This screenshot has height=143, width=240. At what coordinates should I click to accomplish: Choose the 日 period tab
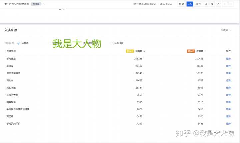pos(206,4)
